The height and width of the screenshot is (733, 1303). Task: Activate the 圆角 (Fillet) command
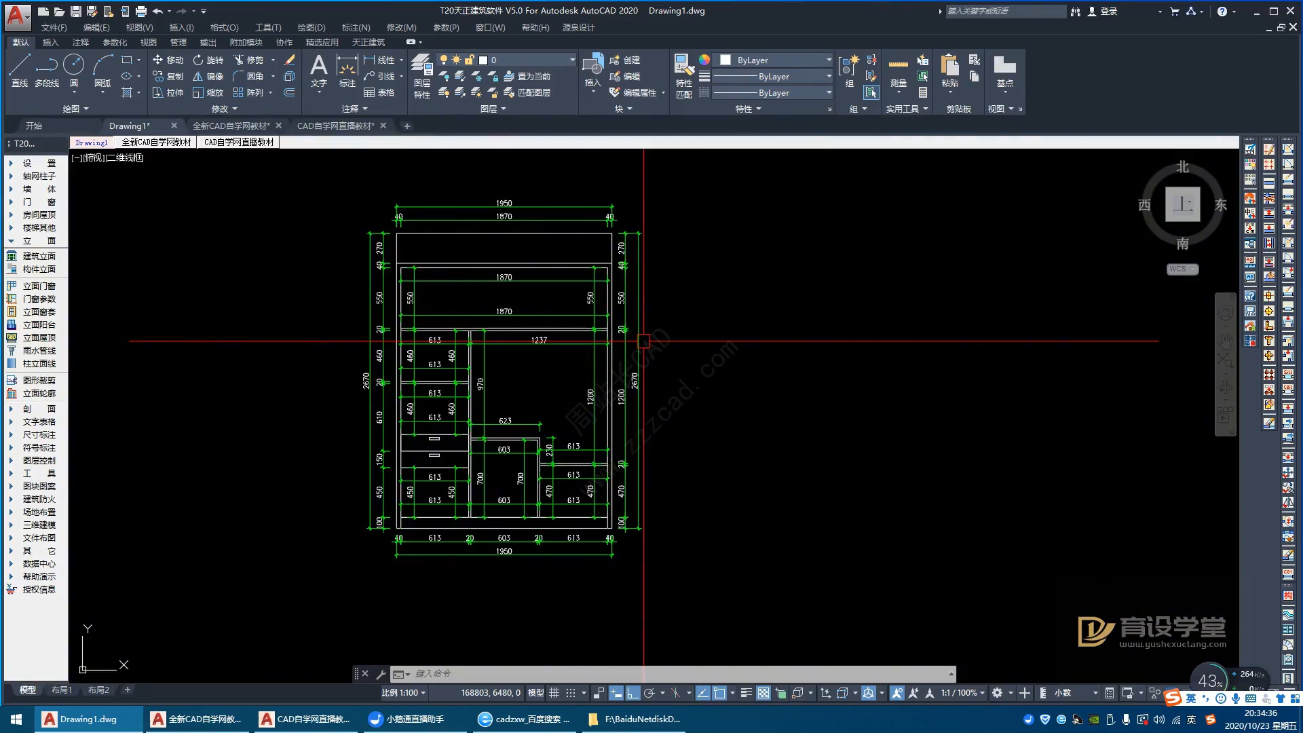[248, 76]
